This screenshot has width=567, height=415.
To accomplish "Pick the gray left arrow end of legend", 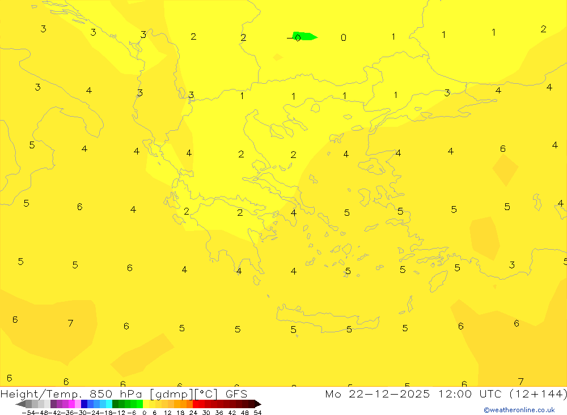I will 21,404.
